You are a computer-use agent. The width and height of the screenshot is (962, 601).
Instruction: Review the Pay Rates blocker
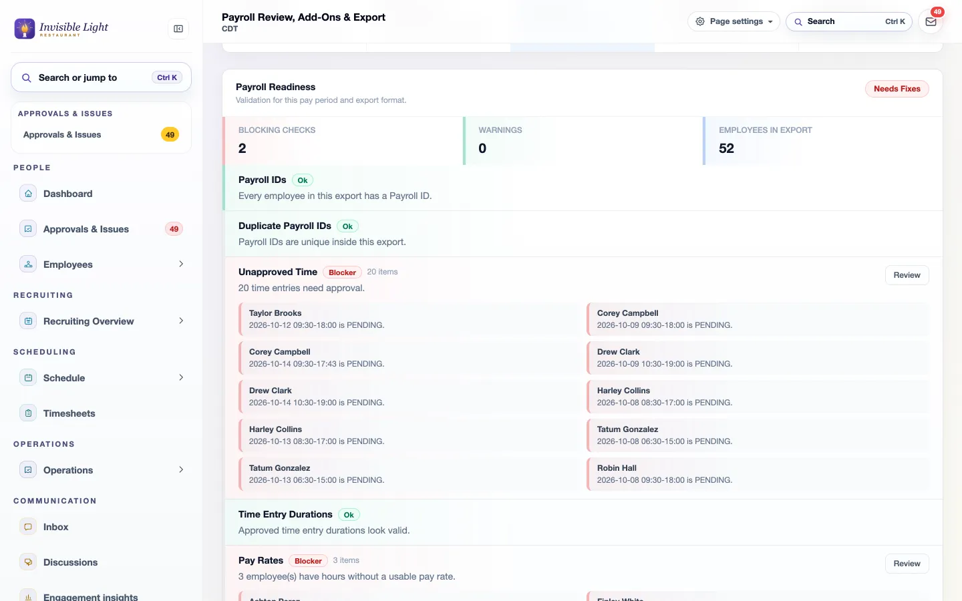coord(907,564)
